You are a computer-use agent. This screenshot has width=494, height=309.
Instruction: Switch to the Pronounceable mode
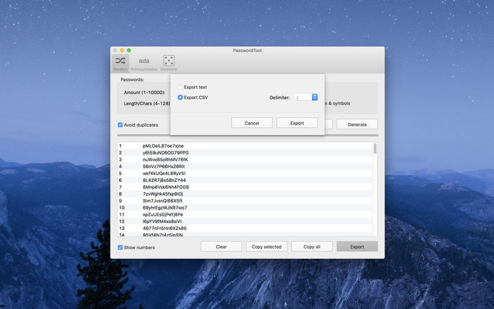click(x=144, y=63)
